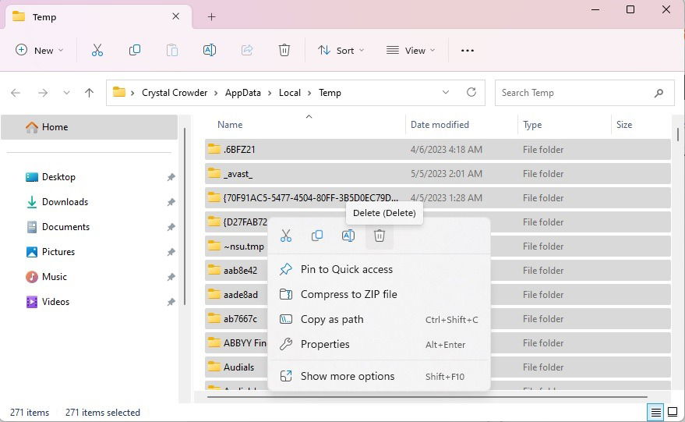Viewport: 685px width, 422px height.
Task: Select the .6BFZ21 folder
Action: pos(438,150)
